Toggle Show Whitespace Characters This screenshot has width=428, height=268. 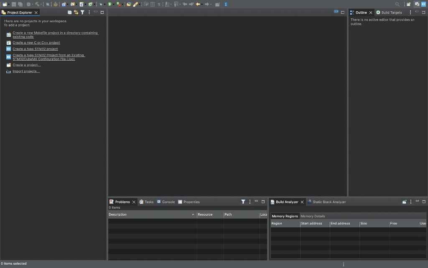coord(158,4)
